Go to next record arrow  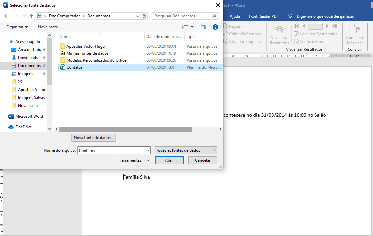tap(327, 26)
